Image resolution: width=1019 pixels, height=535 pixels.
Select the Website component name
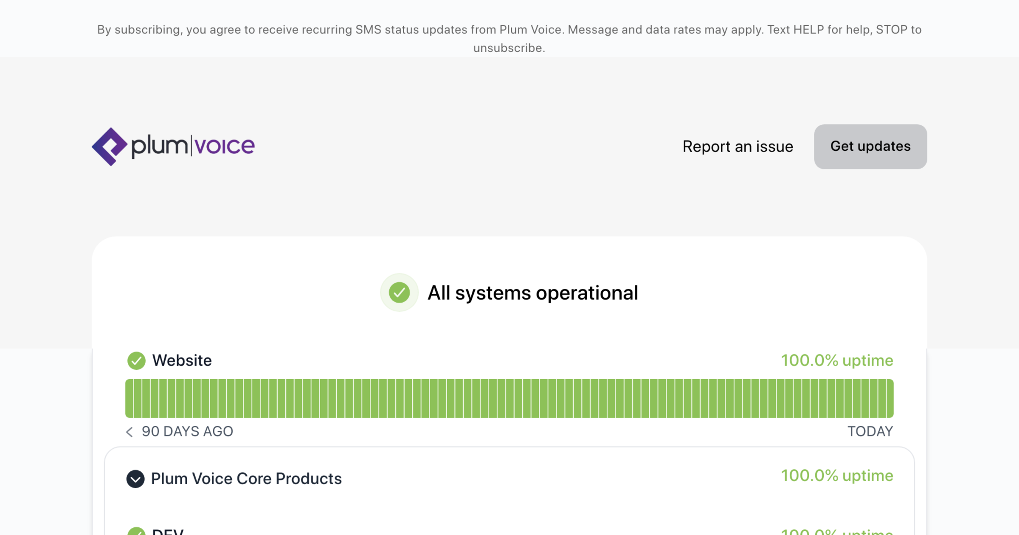182,360
